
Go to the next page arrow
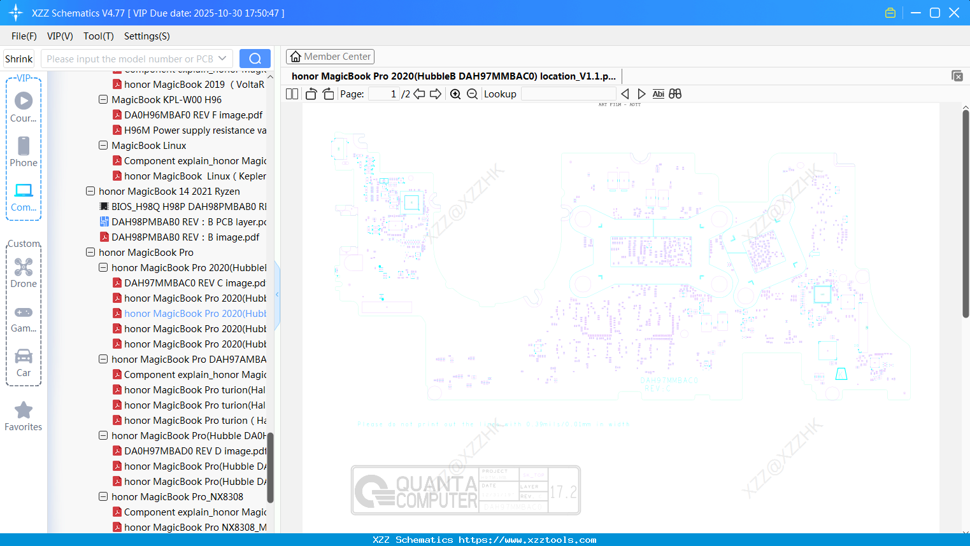click(436, 94)
